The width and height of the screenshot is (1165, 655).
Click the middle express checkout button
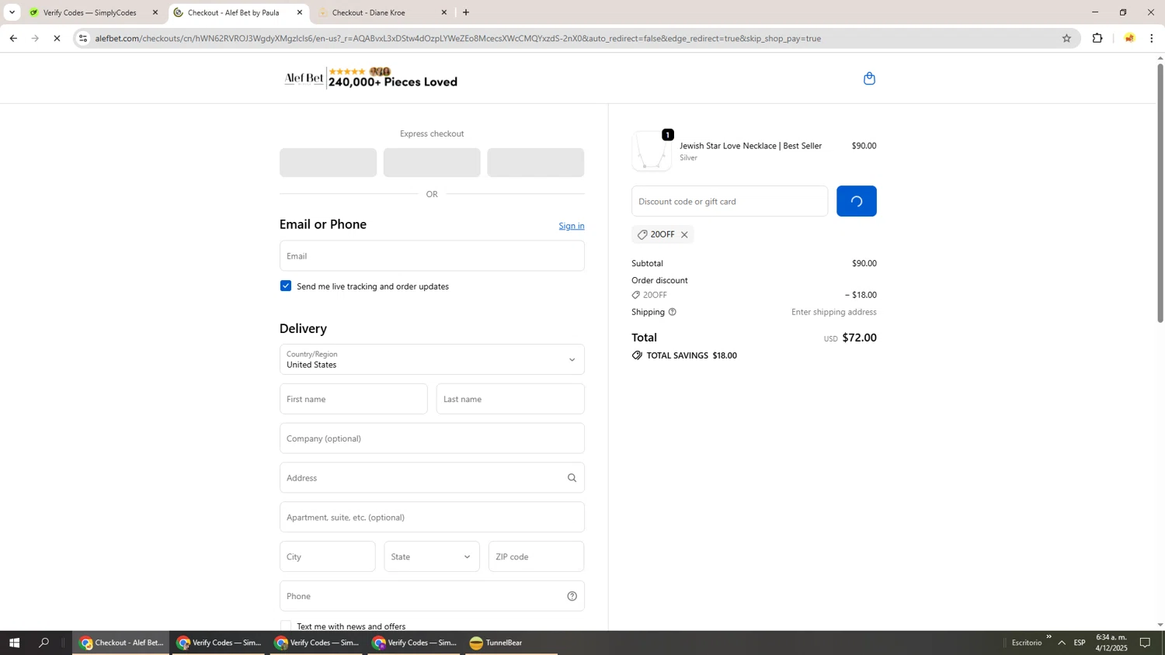(x=432, y=163)
